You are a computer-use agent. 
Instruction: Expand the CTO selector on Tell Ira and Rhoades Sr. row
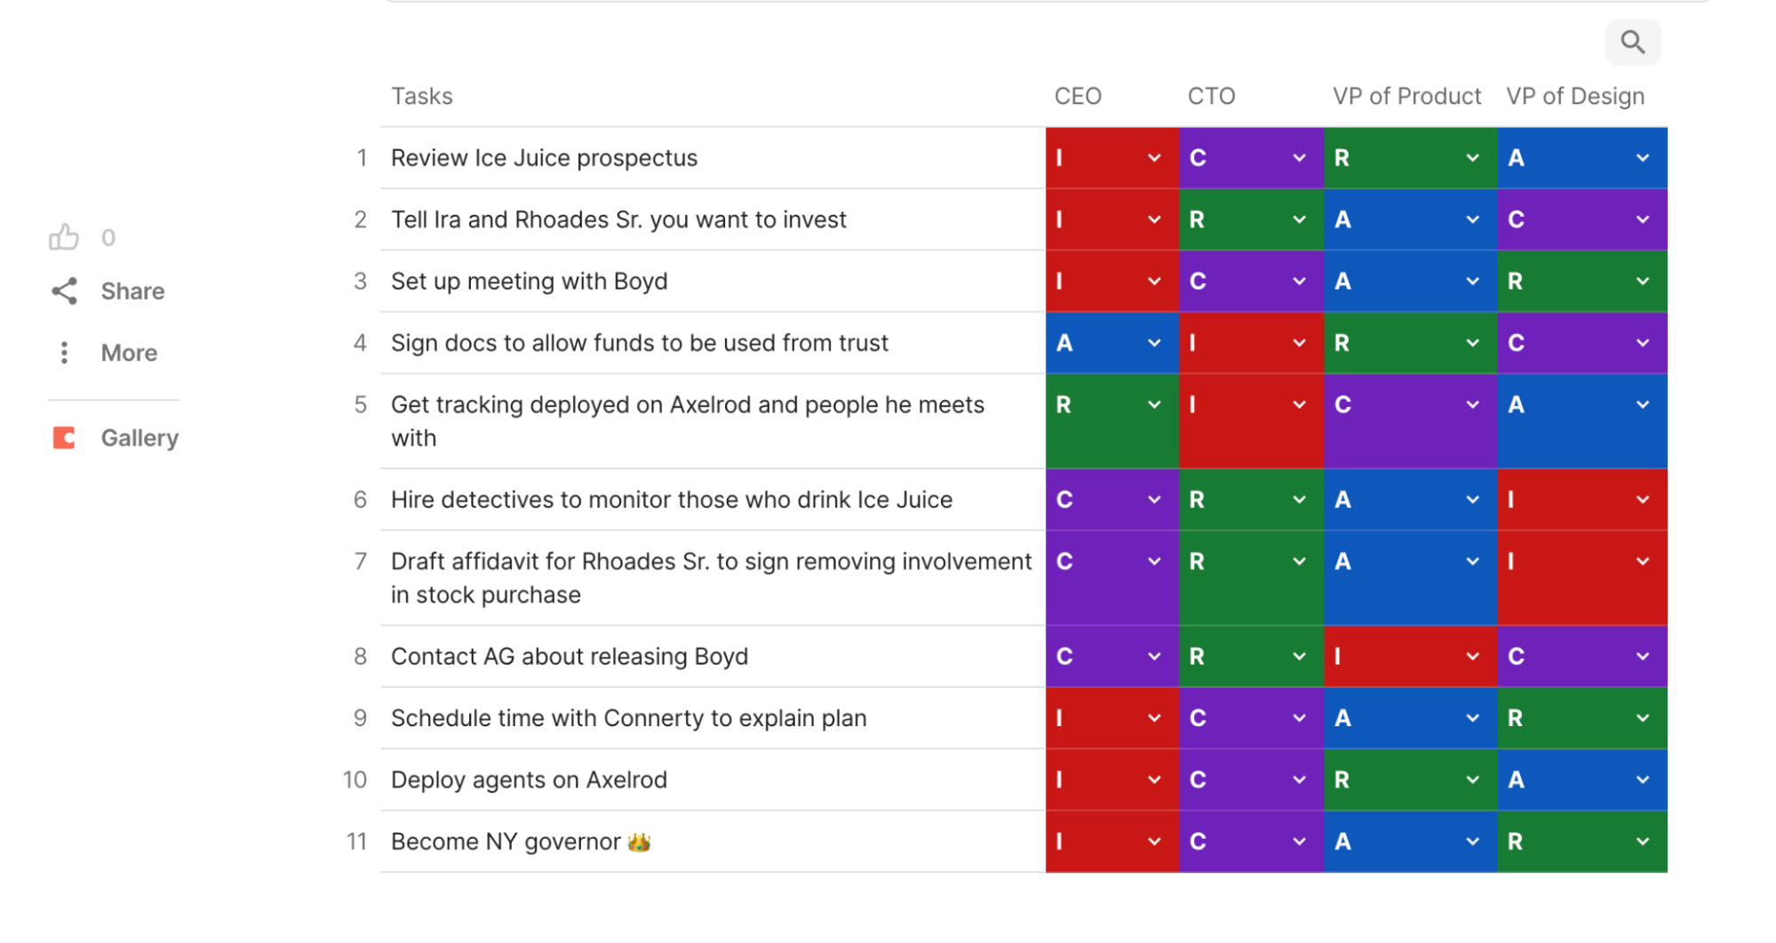coord(1297,219)
